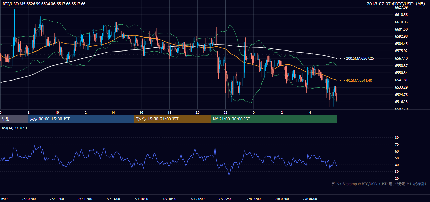Screen dimensions: 430x202
Task: Click hour label 14 under the price chart
Action: [x=113, y=112]
